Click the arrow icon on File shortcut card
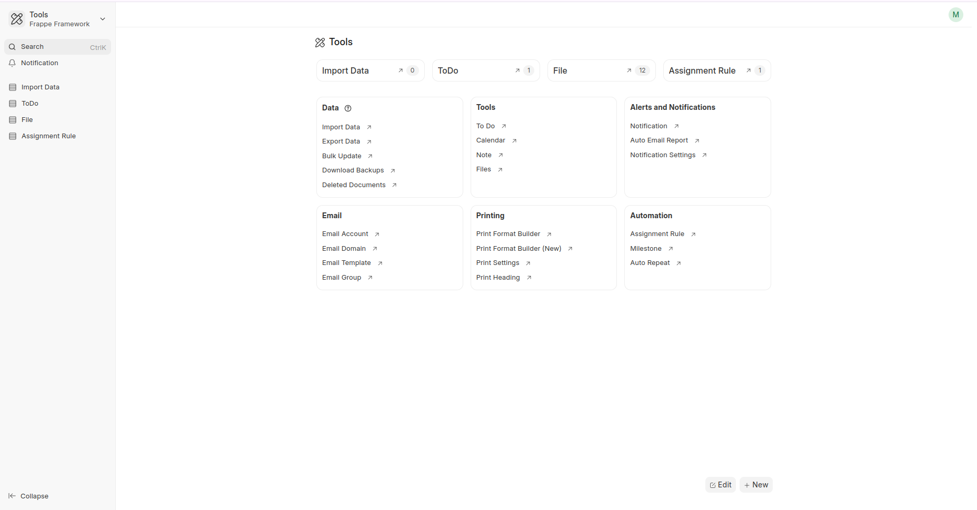Image resolution: width=977 pixels, height=510 pixels. point(629,70)
